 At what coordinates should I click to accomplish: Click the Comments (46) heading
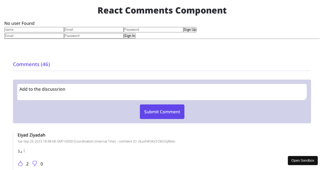pos(31,64)
